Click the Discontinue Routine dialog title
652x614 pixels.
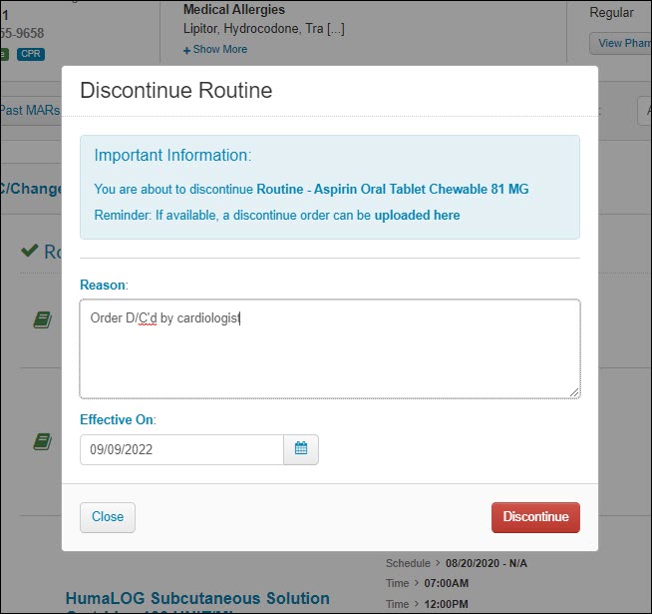pos(176,90)
